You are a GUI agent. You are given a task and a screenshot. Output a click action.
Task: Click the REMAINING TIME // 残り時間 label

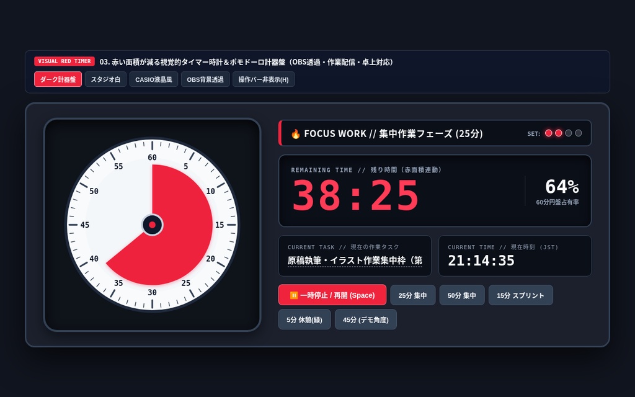[x=366, y=170]
